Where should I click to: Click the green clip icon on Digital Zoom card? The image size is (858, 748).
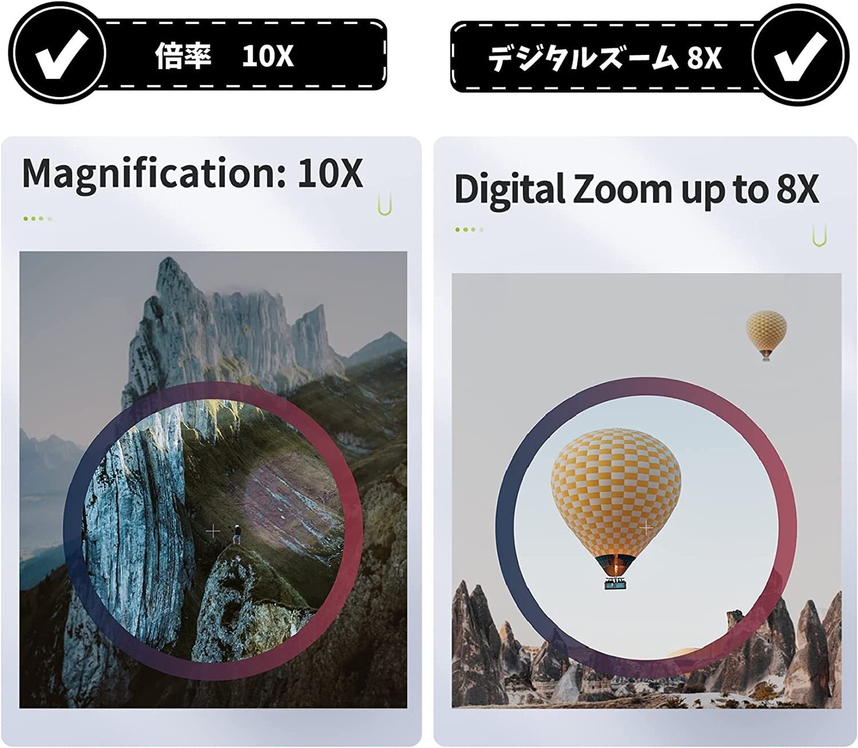click(818, 234)
